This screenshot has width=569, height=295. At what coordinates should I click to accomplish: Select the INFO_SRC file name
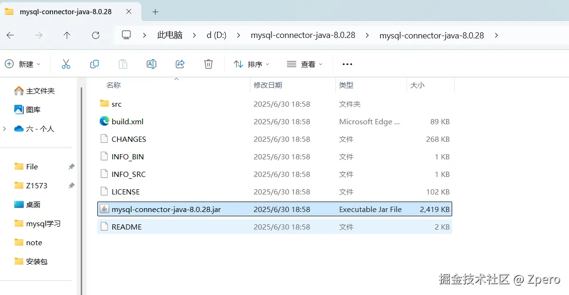point(128,175)
